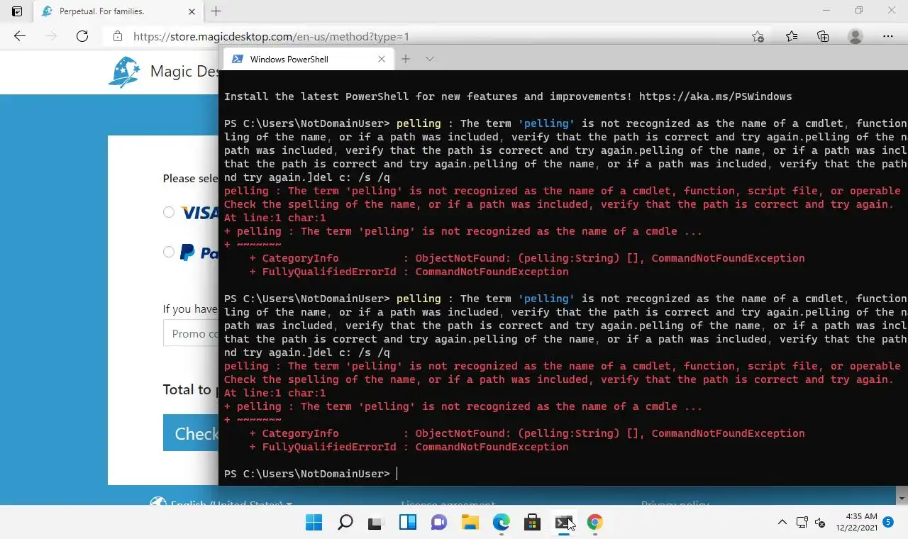Add this page to favorites star icon

click(x=758, y=37)
